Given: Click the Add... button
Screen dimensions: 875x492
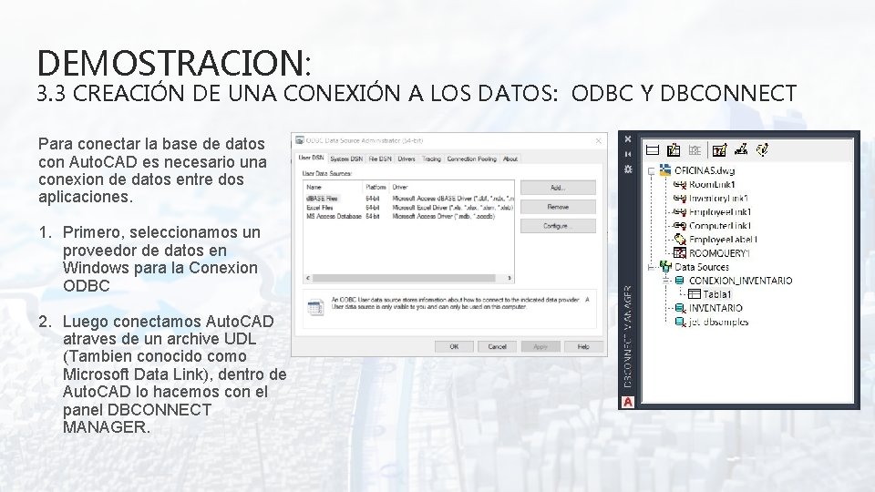Looking at the screenshot, I should [558, 188].
